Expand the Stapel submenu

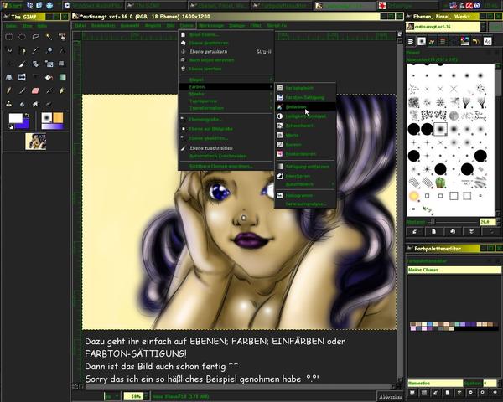(226, 80)
